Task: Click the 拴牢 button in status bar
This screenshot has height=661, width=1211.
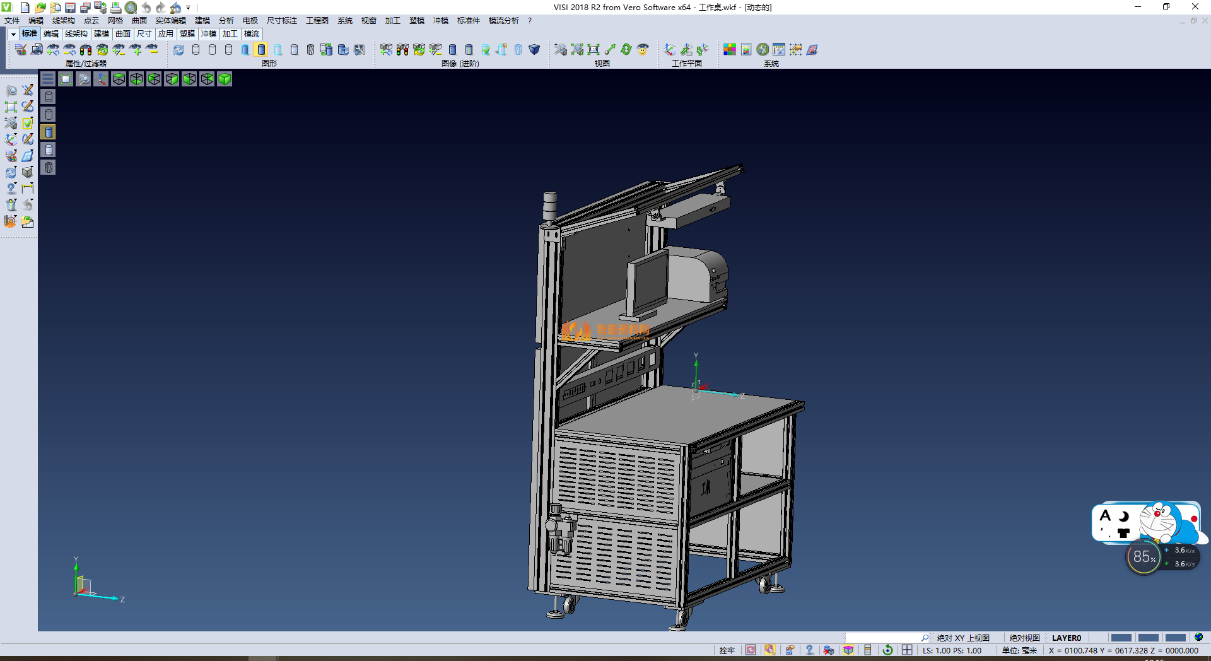Action: (x=727, y=650)
